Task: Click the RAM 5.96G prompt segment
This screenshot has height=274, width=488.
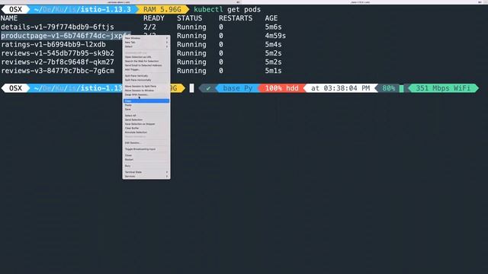Action: [162, 10]
